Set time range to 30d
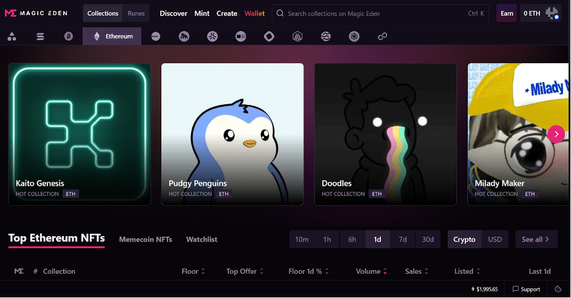The width and height of the screenshot is (571, 298). coord(428,239)
